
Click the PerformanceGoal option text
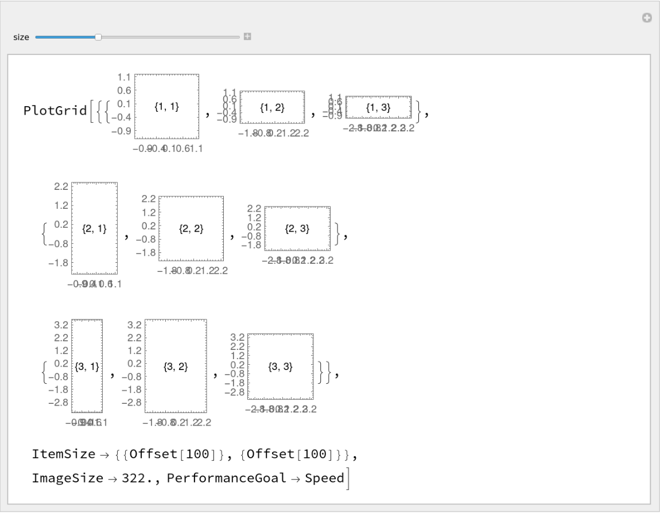[x=227, y=478]
